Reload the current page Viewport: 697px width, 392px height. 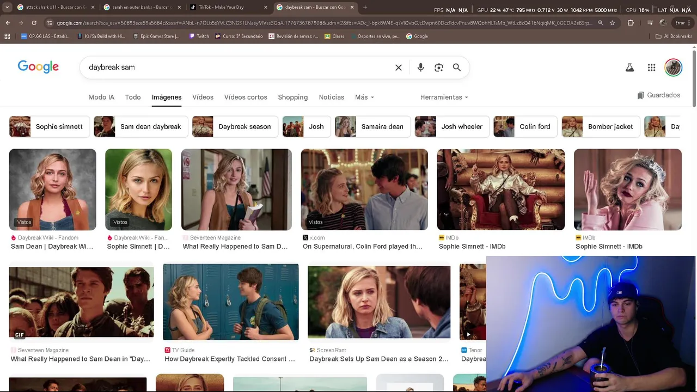(x=34, y=23)
